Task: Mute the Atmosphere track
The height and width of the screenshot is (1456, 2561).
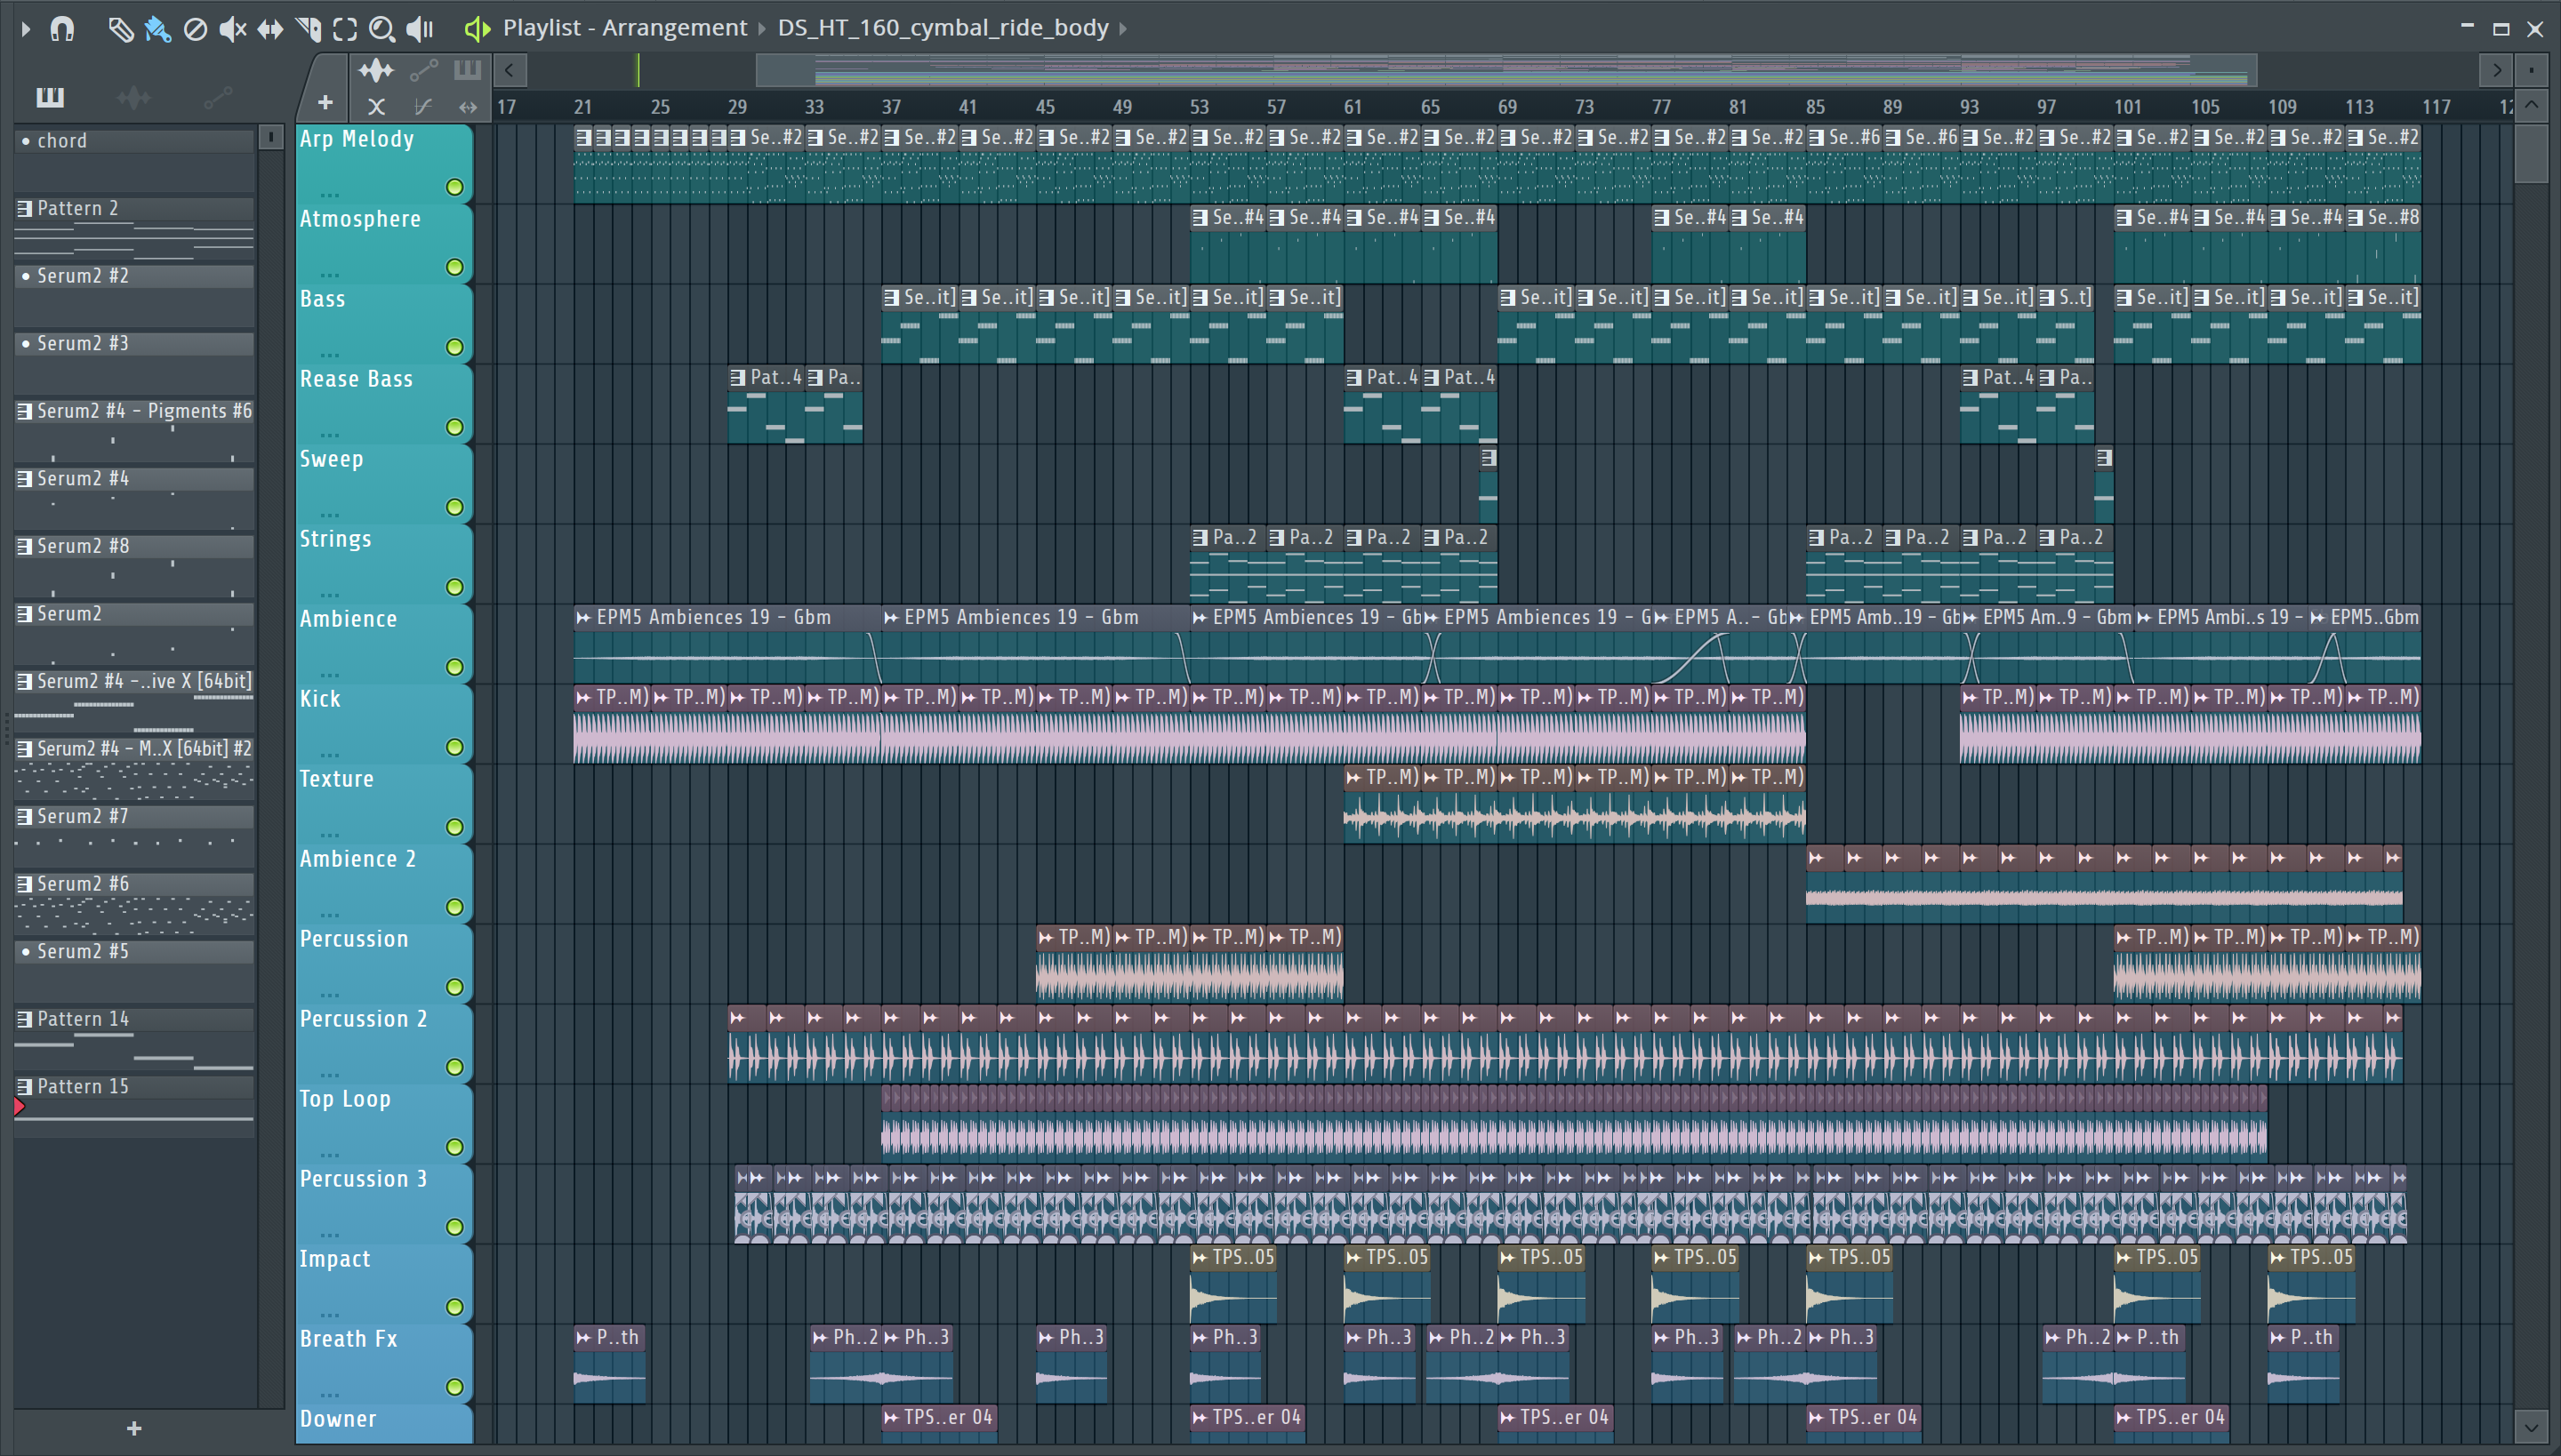Action: click(455, 267)
